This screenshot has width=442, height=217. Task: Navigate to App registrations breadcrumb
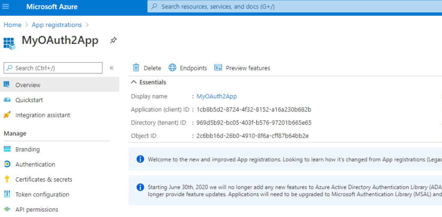[x=57, y=25]
